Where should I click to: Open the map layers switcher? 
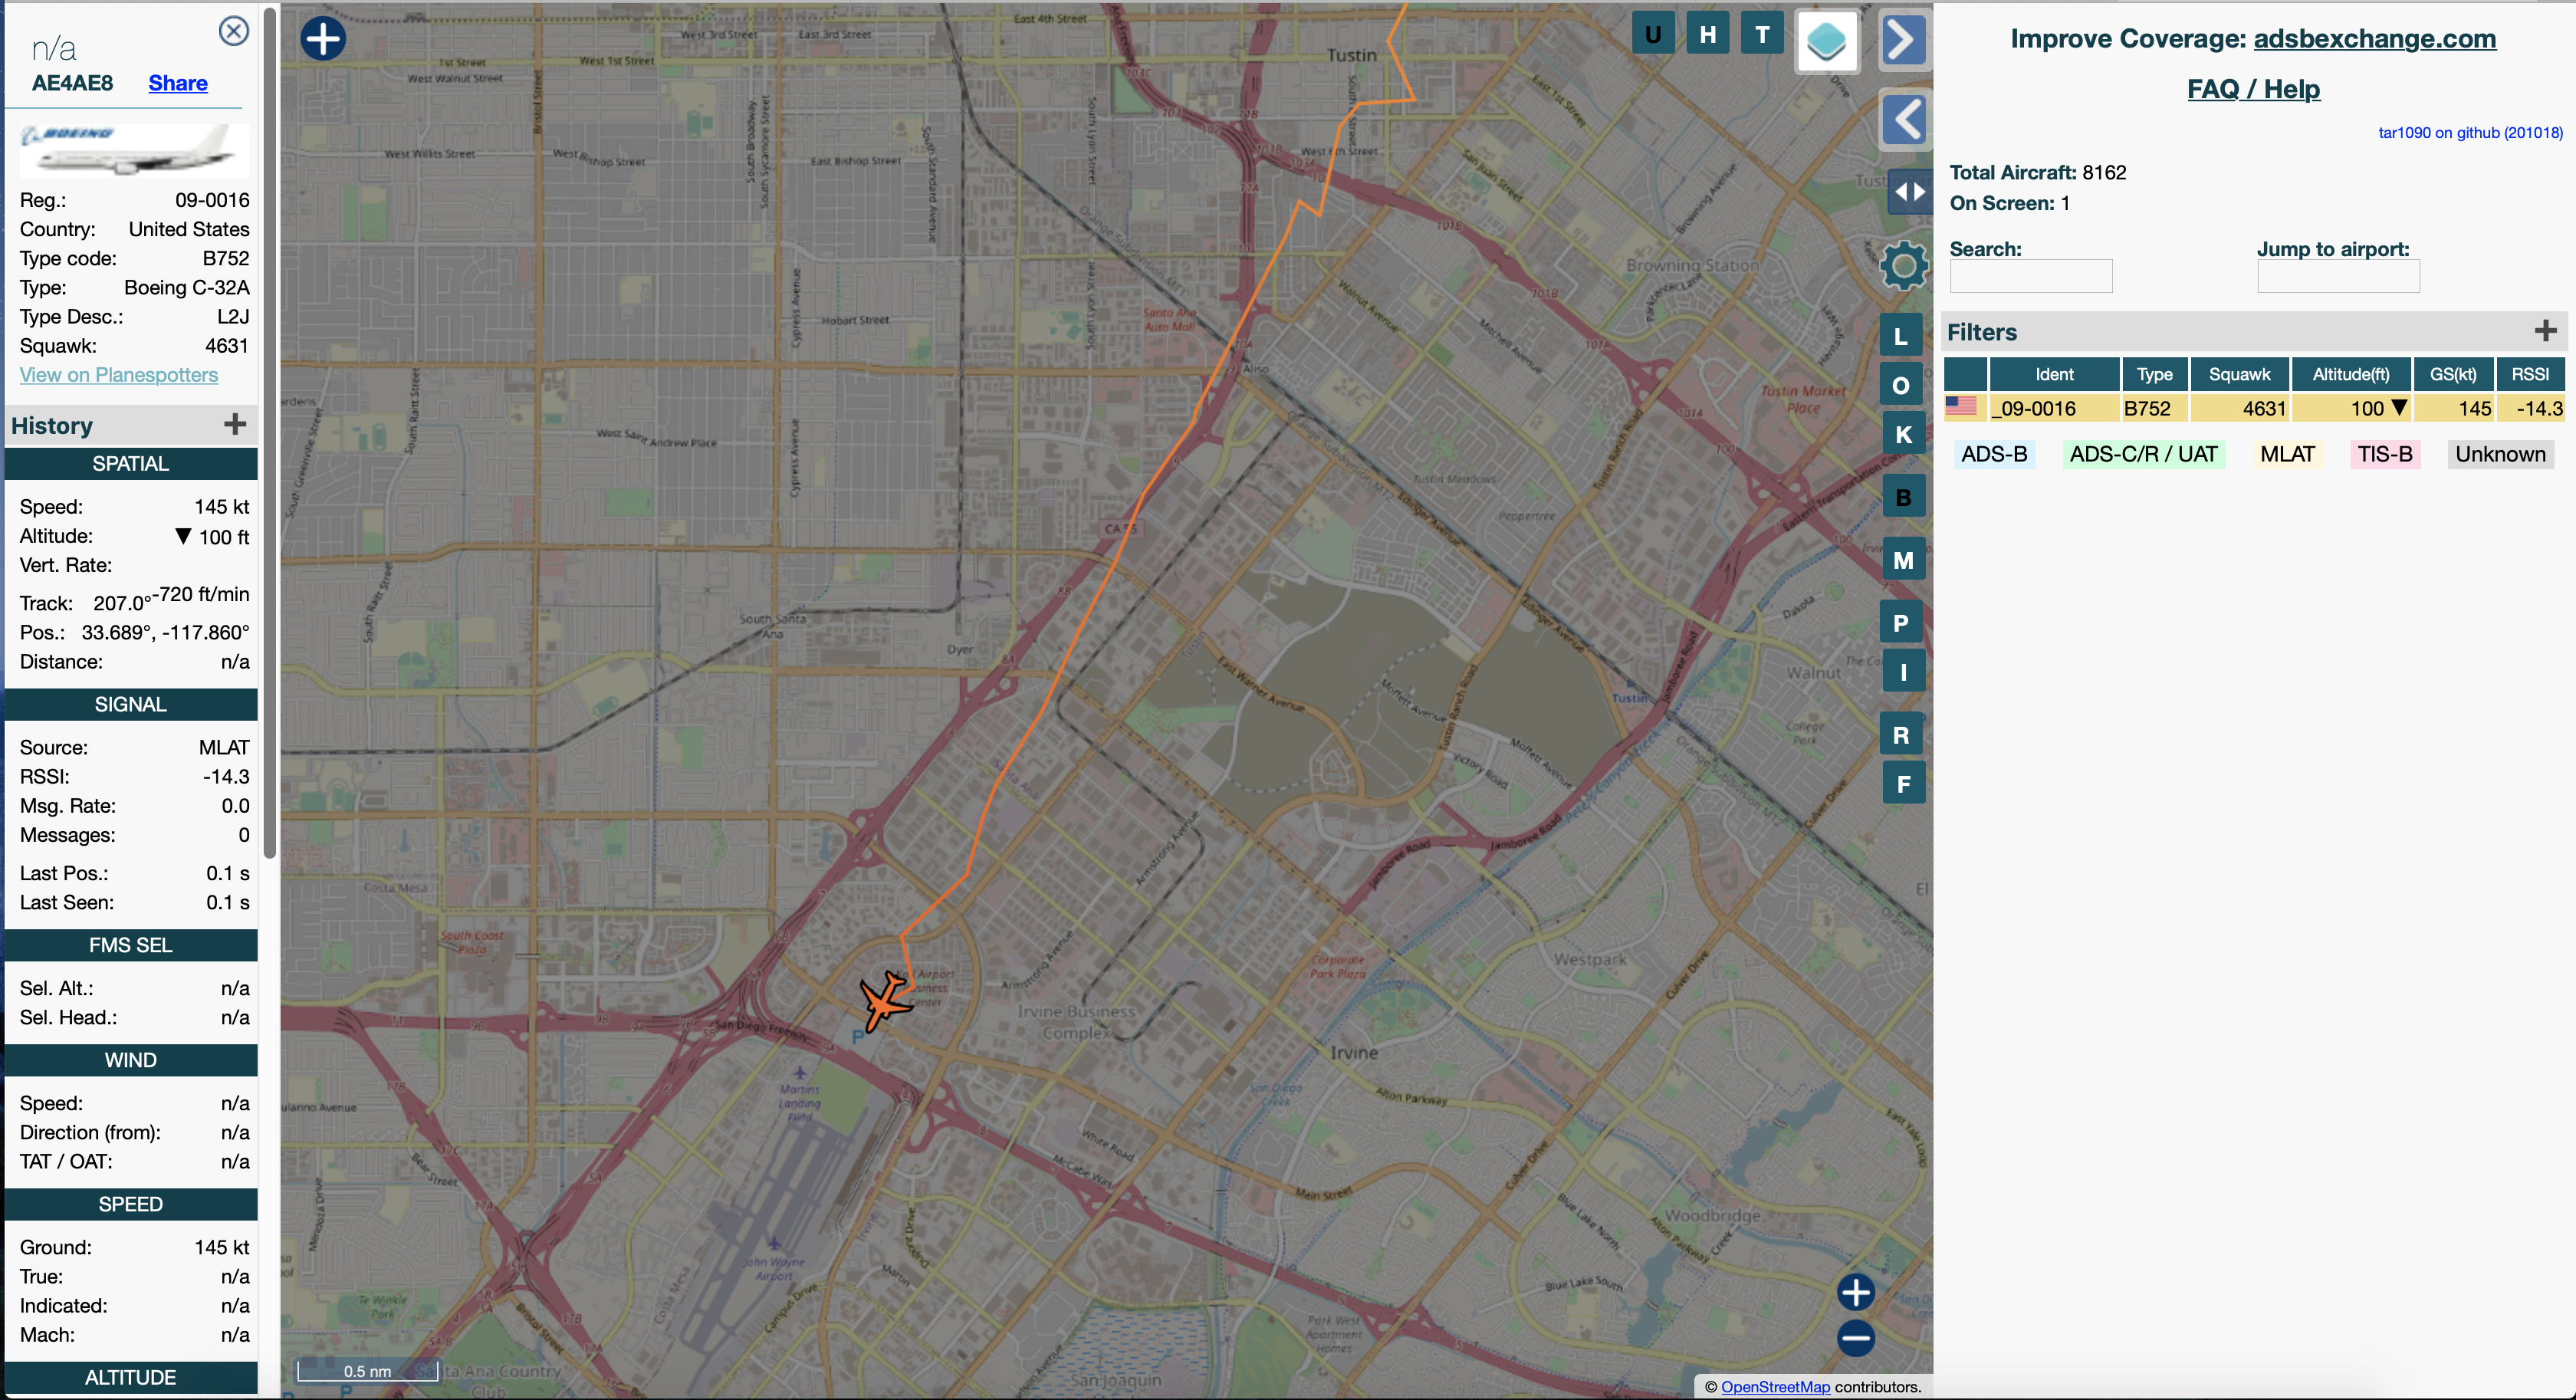coord(1828,42)
